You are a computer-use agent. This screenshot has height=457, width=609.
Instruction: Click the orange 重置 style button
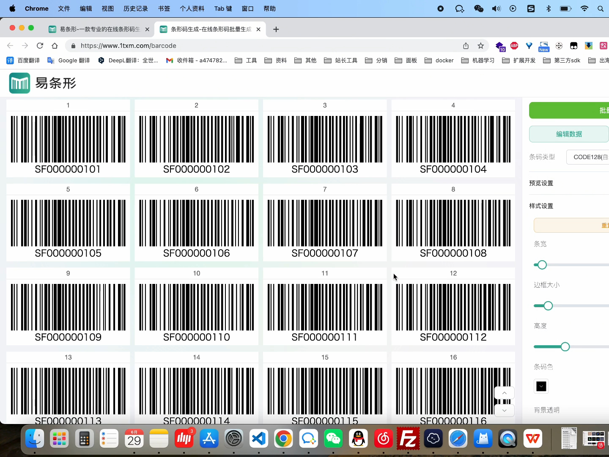(x=571, y=226)
